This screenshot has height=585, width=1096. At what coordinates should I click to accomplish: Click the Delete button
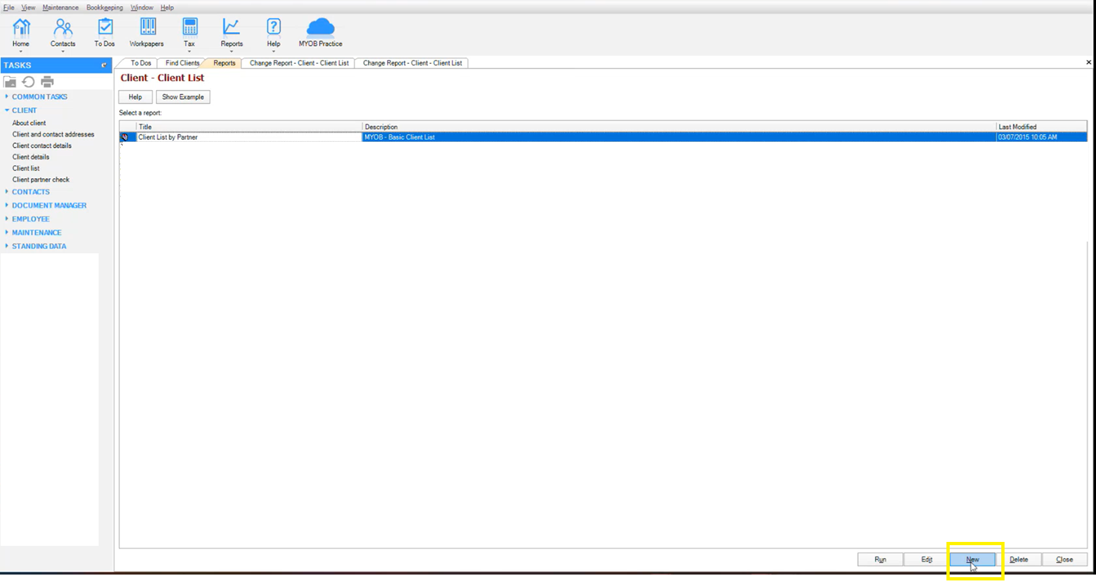tap(1019, 560)
